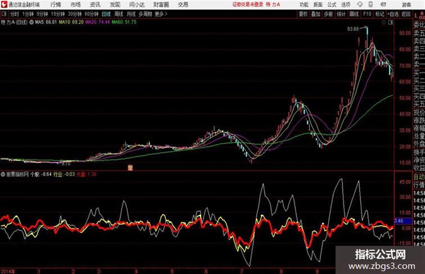Expand the MA indicator dropdown next to 特力A(日线)

(x=31, y=22)
